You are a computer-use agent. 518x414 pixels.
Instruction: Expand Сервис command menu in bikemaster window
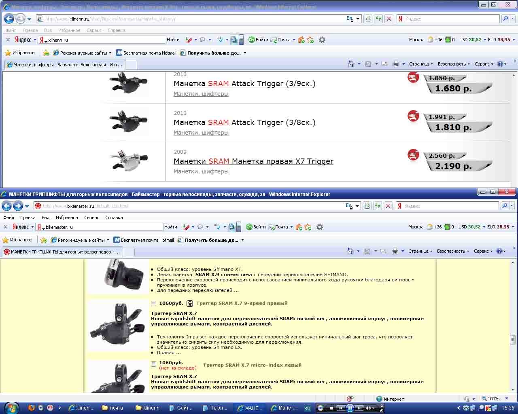(483, 251)
